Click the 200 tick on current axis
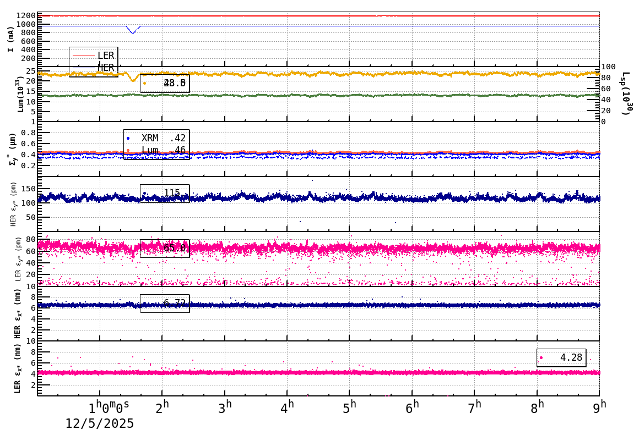Screen dimensions: 639x430 (x=28, y=58)
